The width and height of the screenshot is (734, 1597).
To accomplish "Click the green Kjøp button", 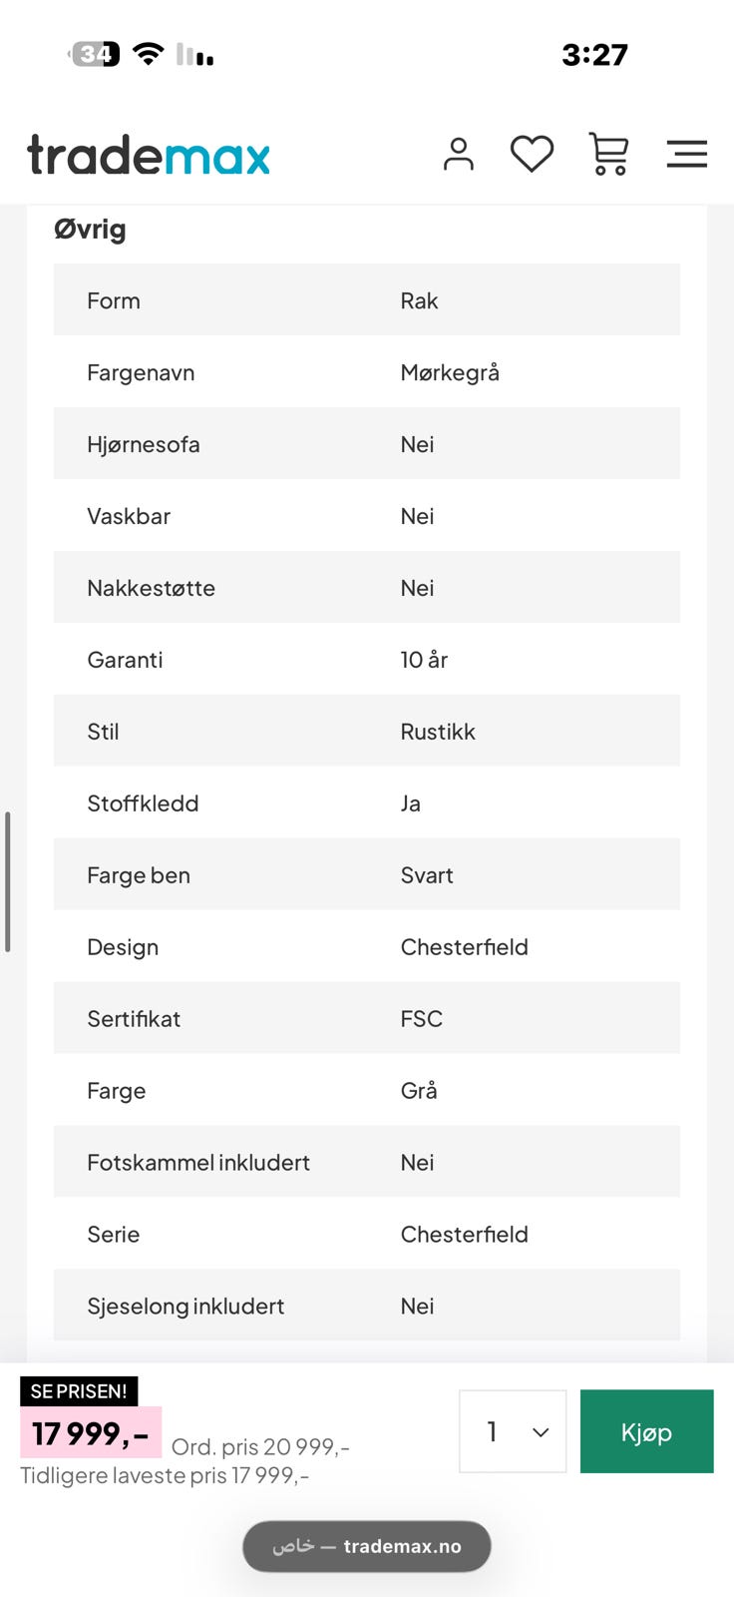I will pyautogui.click(x=647, y=1431).
